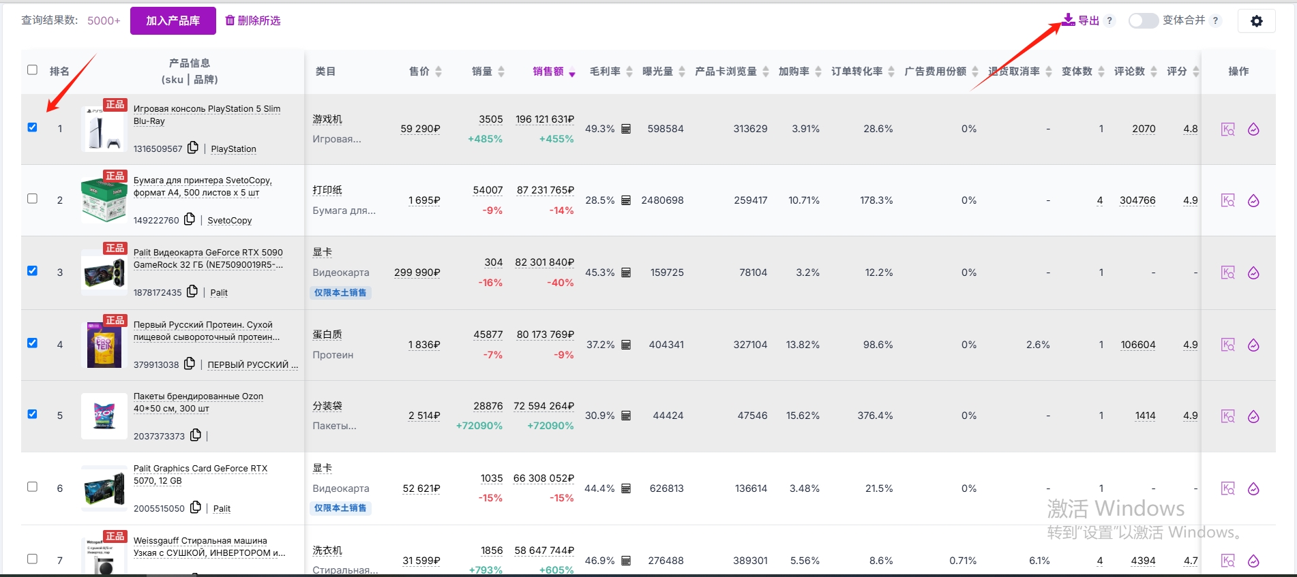Open Palit RTX 5090 product thumbnail

(x=104, y=272)
